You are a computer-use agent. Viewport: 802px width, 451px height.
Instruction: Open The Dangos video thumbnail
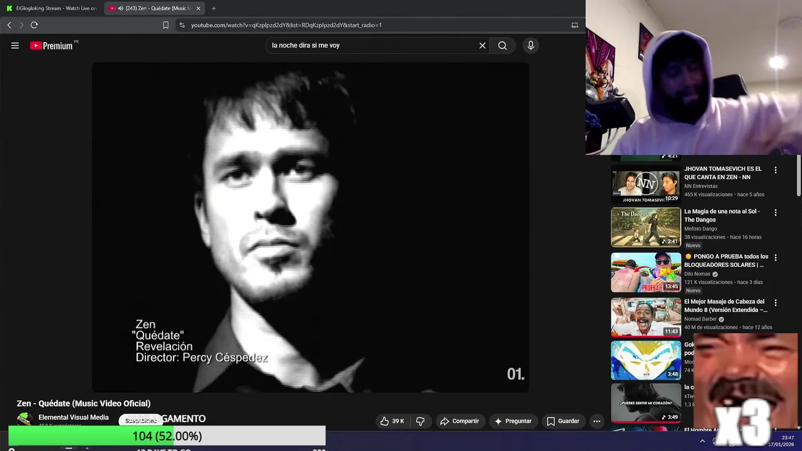pyautogui.click(x=646, y=227)
